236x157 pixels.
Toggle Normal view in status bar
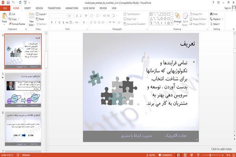pos(179,155)
